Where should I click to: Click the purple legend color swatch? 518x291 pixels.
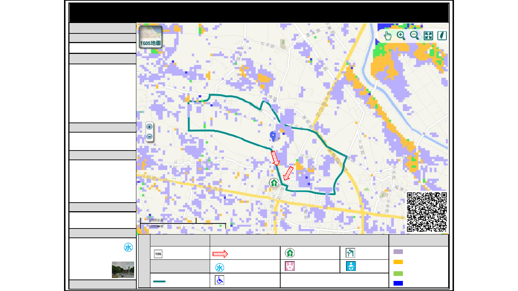pos(398,252)
